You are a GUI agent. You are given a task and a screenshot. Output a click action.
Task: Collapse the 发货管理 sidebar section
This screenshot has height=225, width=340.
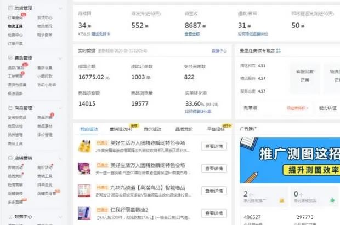[x=60, y=8]
